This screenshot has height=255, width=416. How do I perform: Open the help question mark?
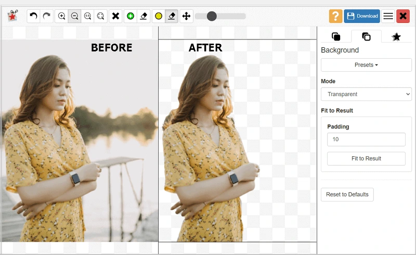pos(335,16)
